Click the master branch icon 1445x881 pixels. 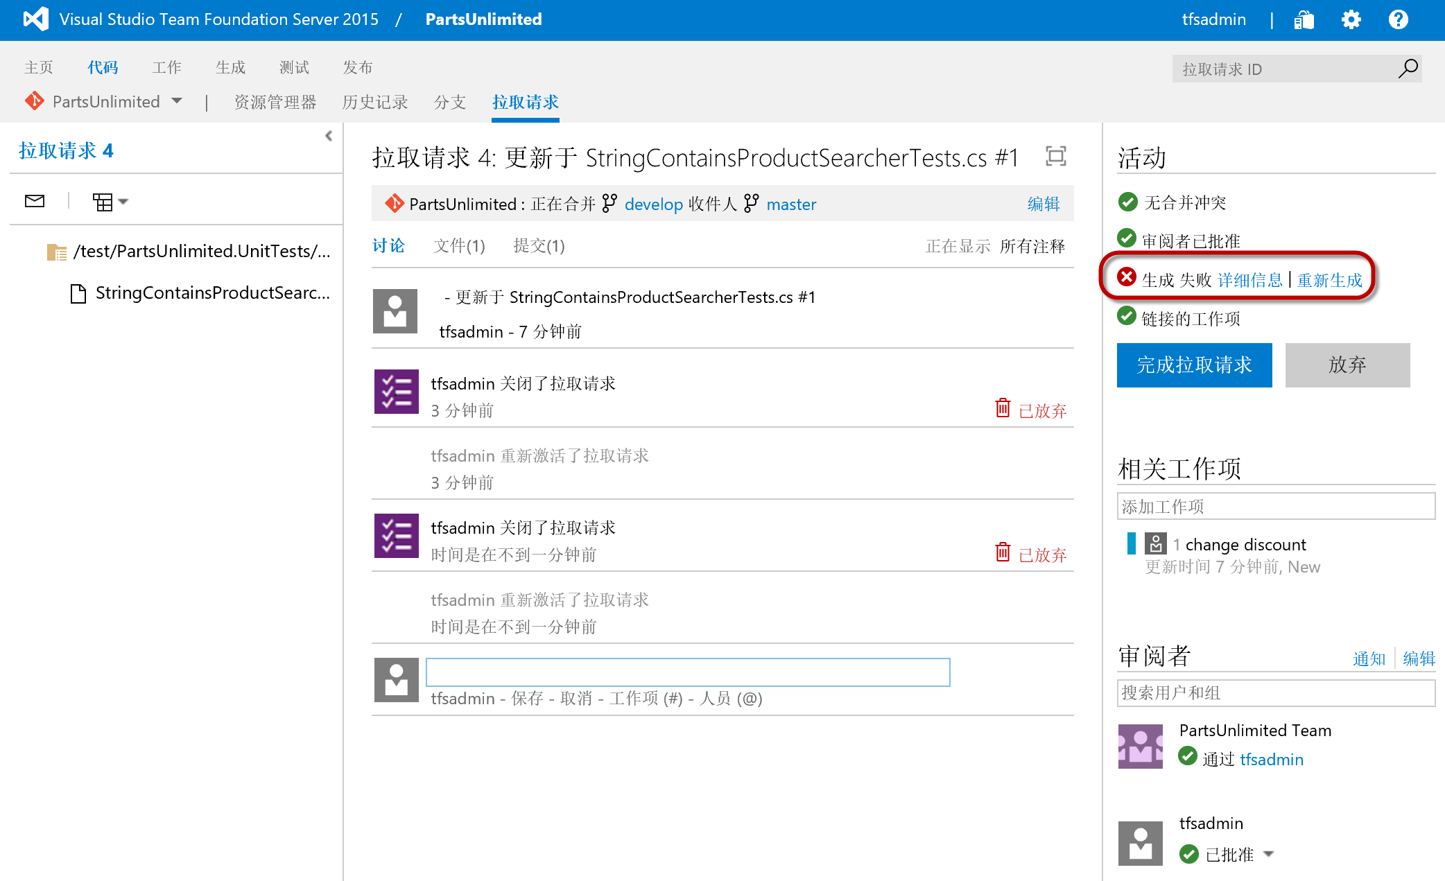pos(751,203)
